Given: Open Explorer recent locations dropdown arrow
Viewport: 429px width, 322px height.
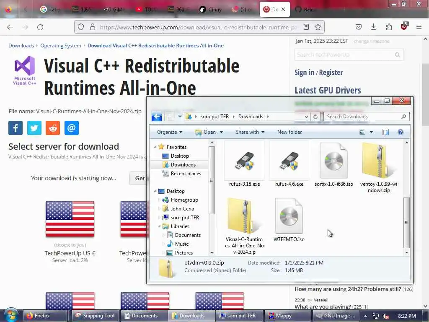Looking at the screenshot, I should tap(180, 117).
